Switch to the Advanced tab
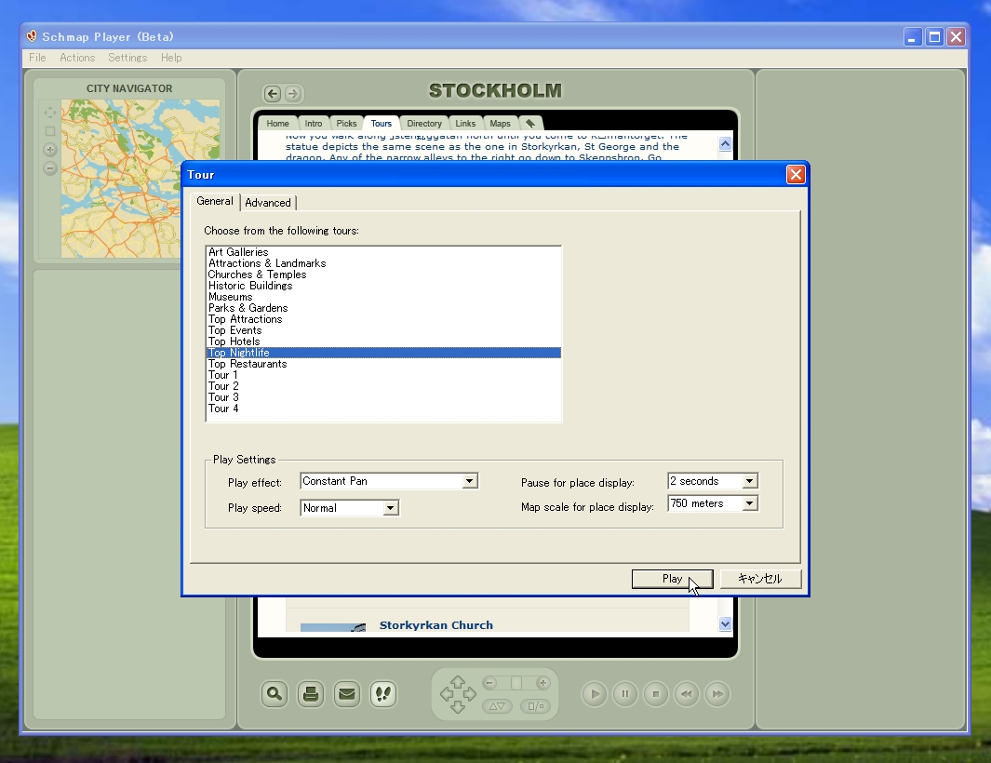Viewport: 991px width, 763px height. click(268, 202)
